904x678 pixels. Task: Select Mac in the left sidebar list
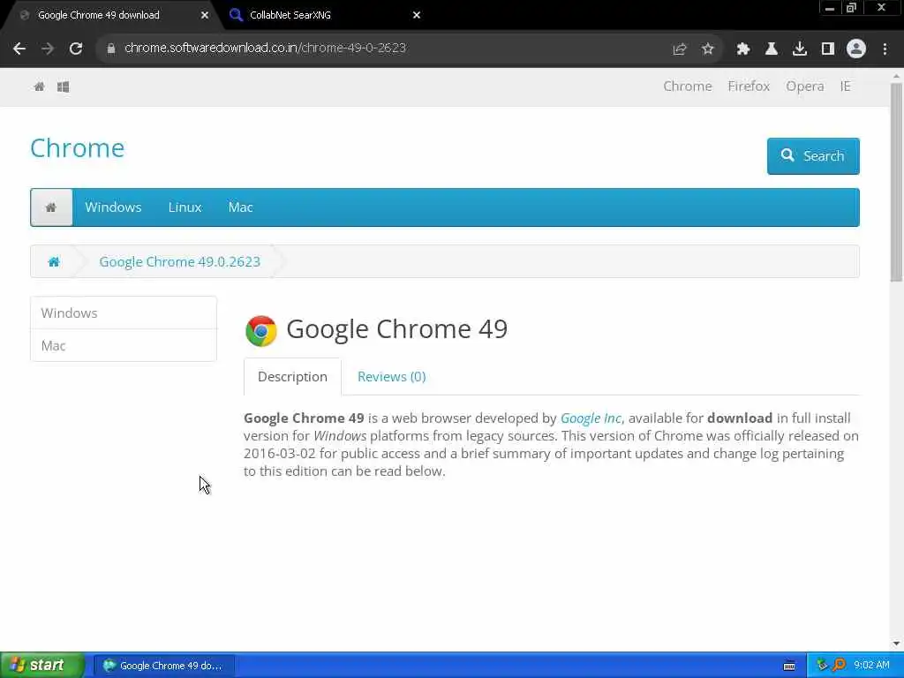click(124, 345)
